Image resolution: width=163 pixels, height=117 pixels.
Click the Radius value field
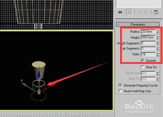148,32
